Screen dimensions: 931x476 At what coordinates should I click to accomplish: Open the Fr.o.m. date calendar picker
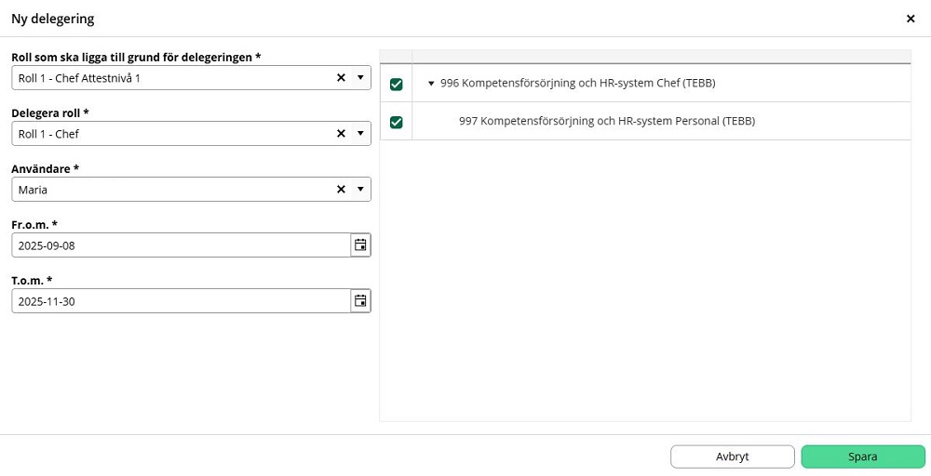[x=360, y=245]
